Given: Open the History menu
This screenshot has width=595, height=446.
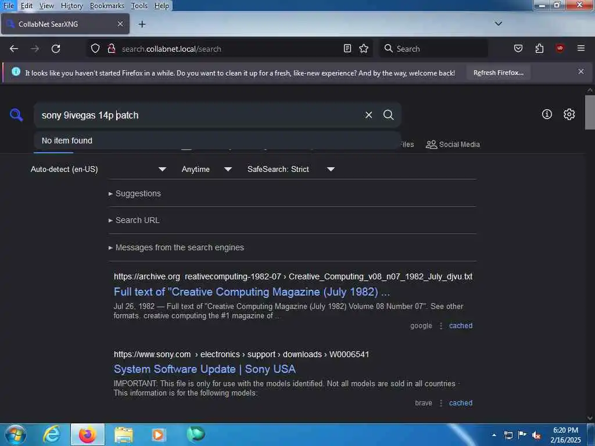Looking at the screenshot, I should click(71, 6).
